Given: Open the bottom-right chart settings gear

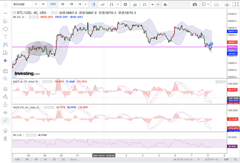Looking at the screenshot, I should pos(235,159).
